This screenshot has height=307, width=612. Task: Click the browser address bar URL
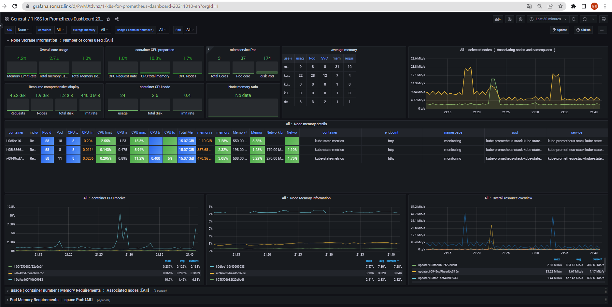(126, 6)
